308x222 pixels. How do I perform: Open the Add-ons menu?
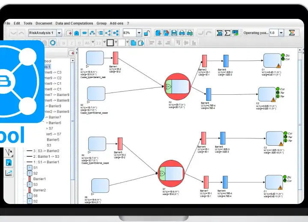(x=117, y=23)
